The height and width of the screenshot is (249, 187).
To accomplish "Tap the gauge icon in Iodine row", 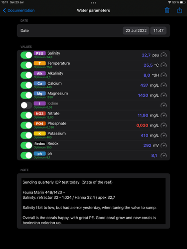I will pos(164,105).
